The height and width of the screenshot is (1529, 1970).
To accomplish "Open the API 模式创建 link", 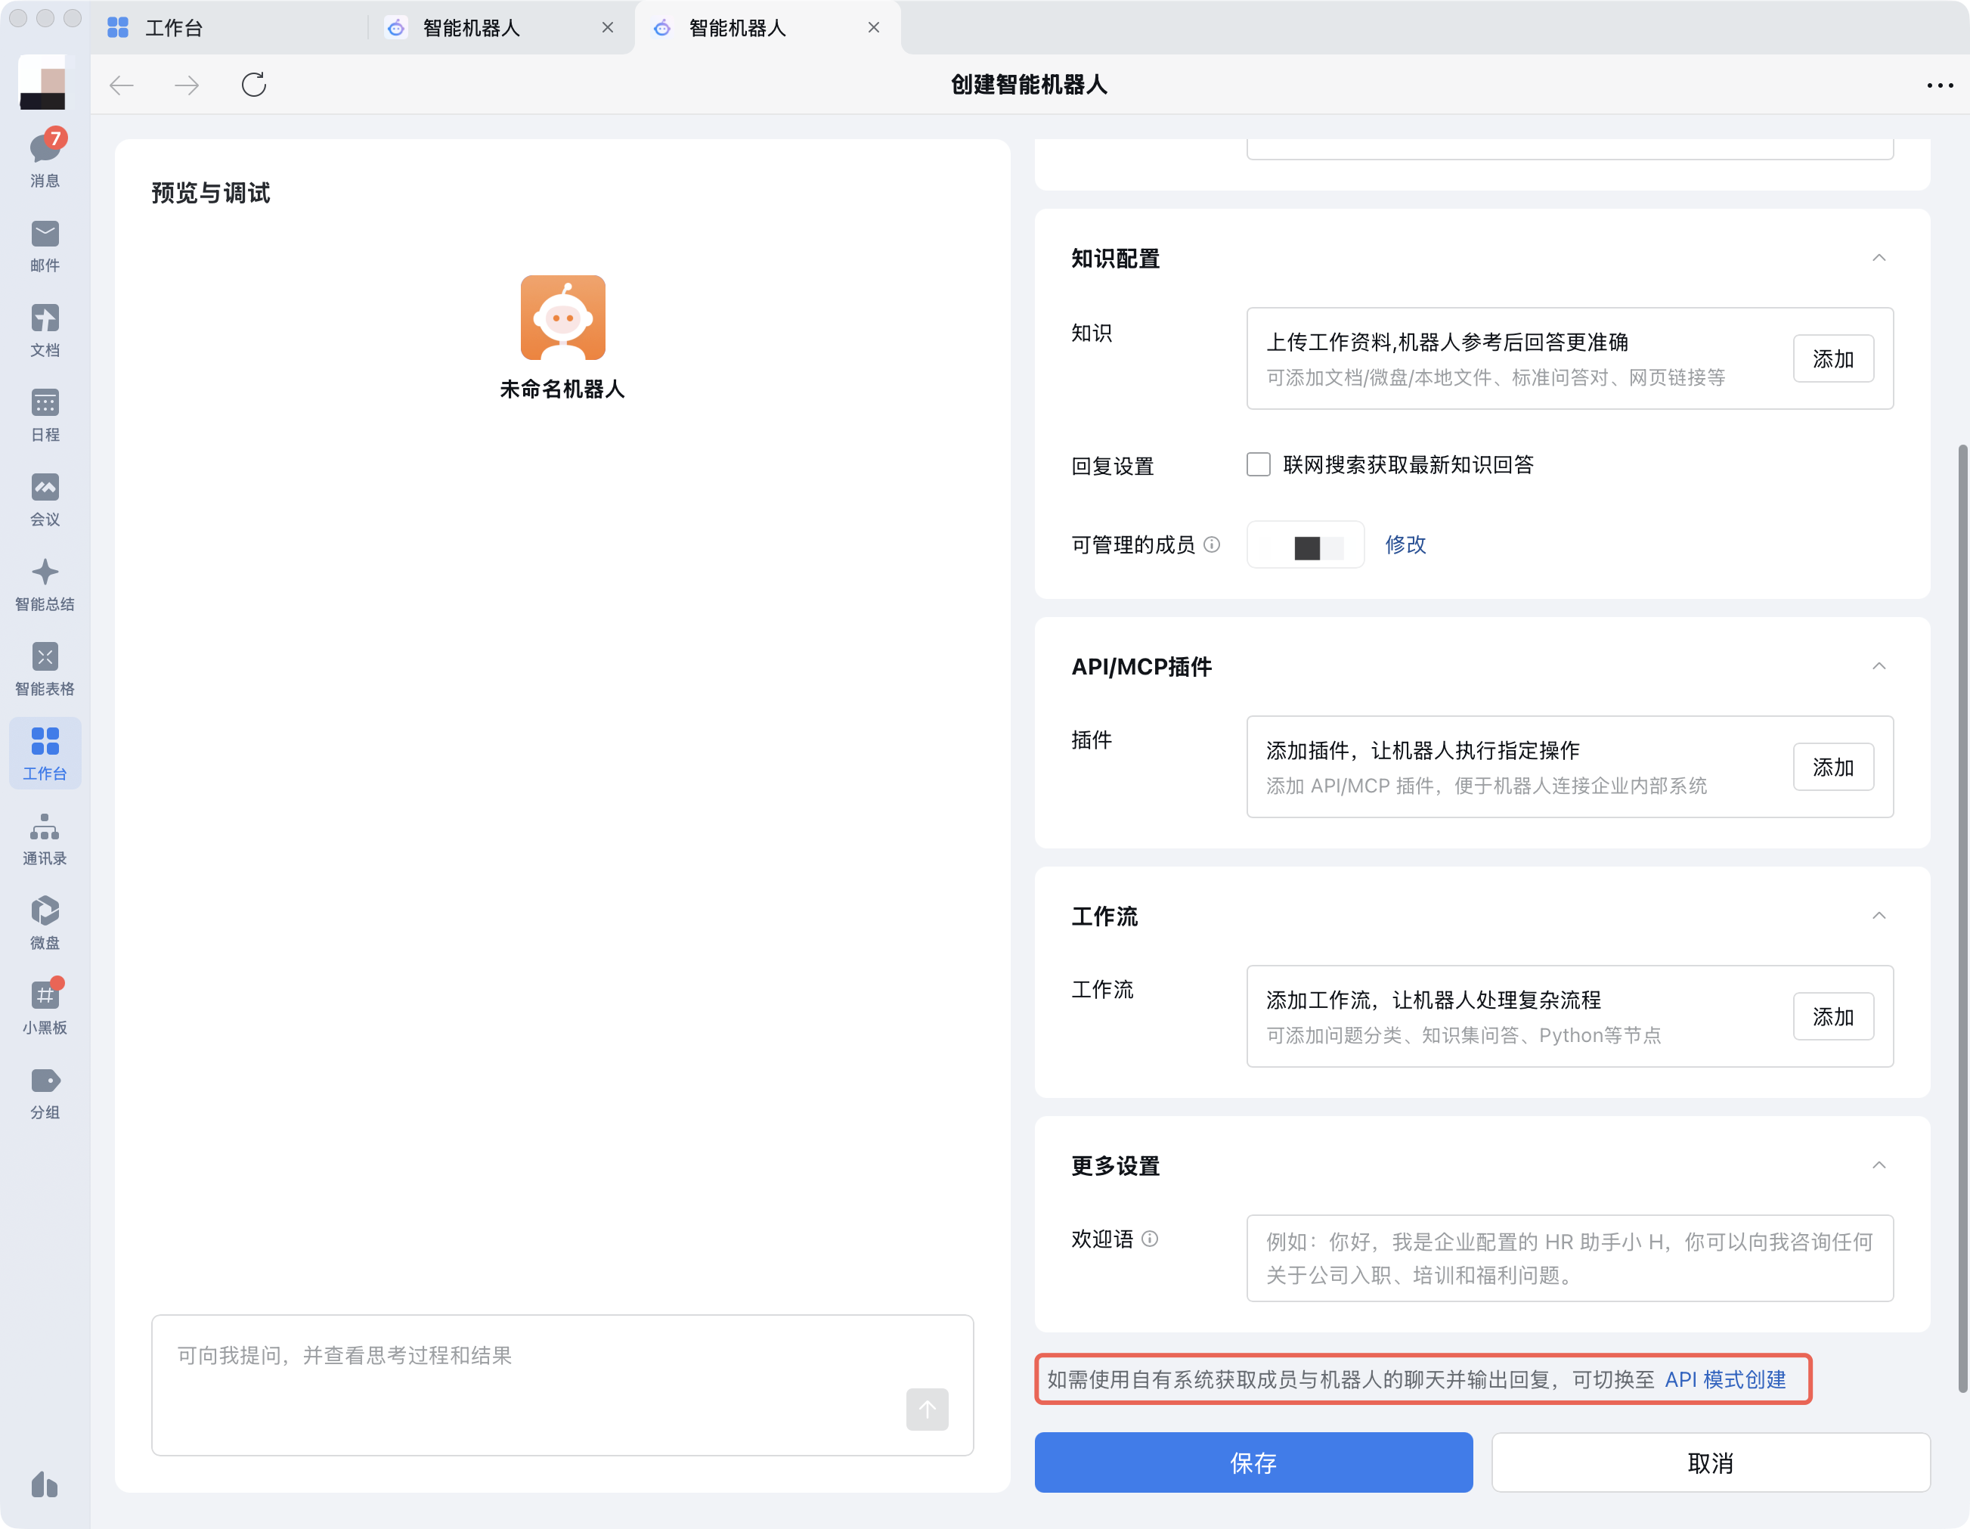I will pyautogui.click(x=1724, y=1379).
